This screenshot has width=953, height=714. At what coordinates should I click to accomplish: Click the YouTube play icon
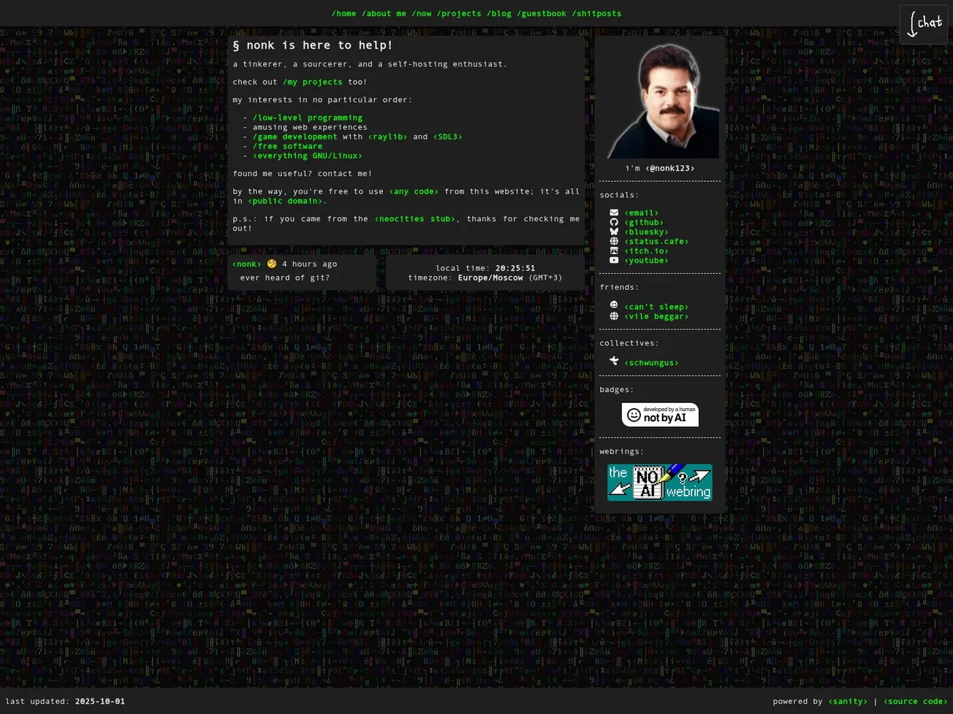614,260
